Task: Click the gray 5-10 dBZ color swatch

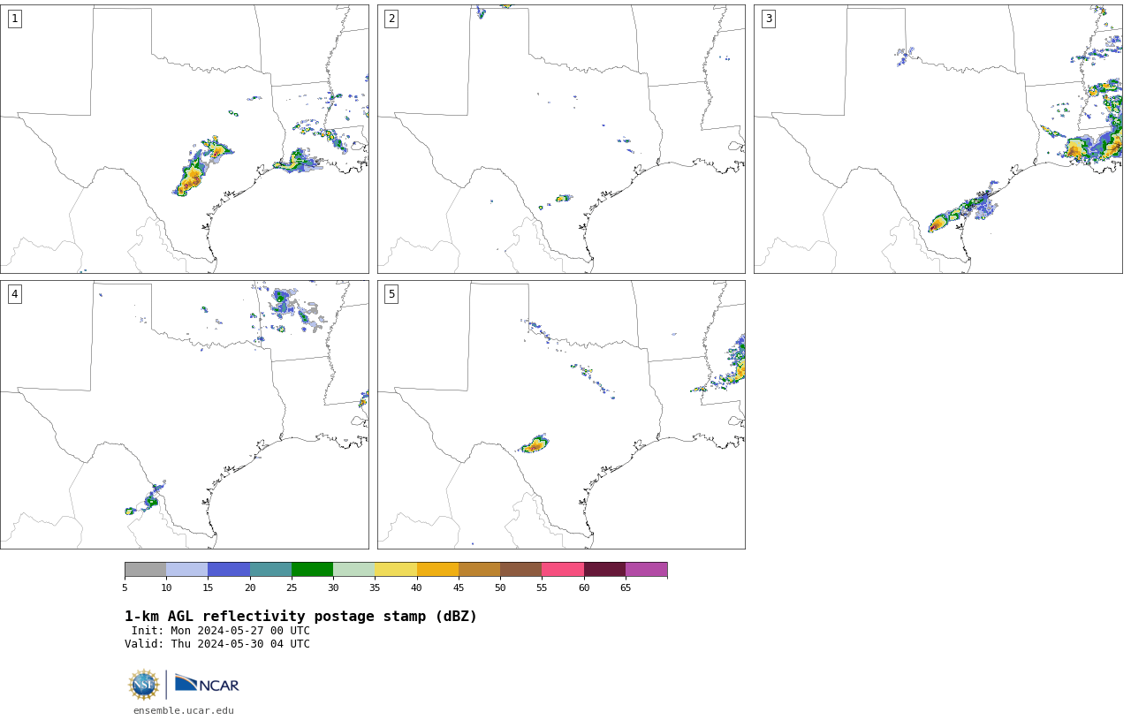Action: 145,569
